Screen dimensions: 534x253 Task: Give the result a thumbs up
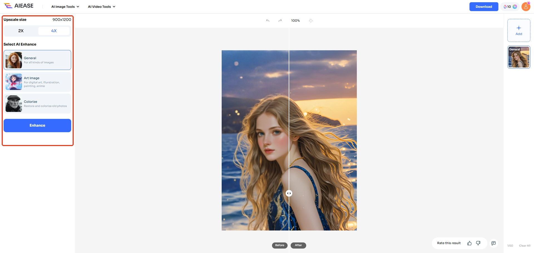[469, 243]
